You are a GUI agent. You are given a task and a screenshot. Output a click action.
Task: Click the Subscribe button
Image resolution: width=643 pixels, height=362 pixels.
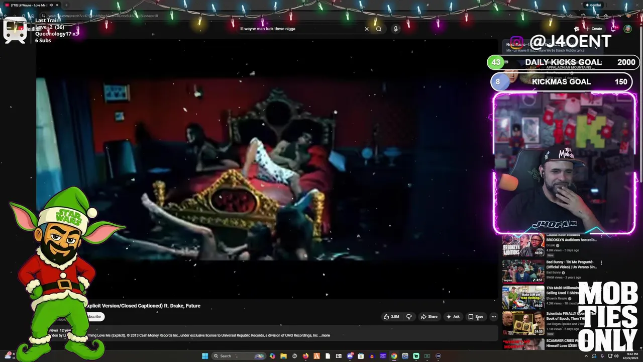94,317
